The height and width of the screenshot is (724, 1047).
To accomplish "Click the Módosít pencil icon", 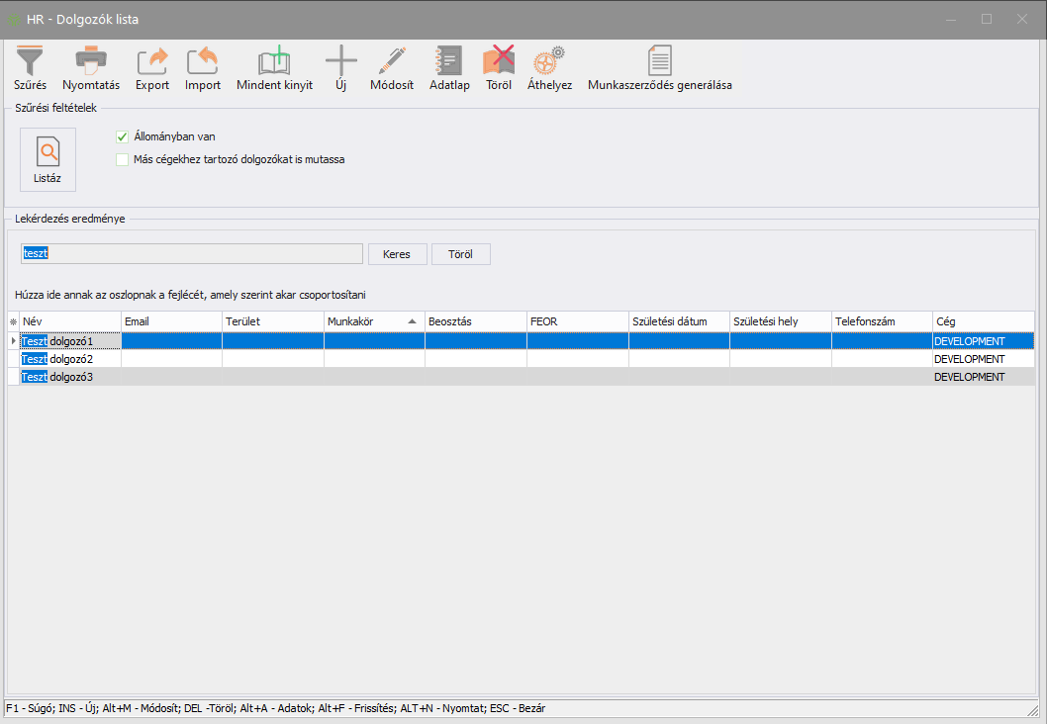I will tap(391, 61).
